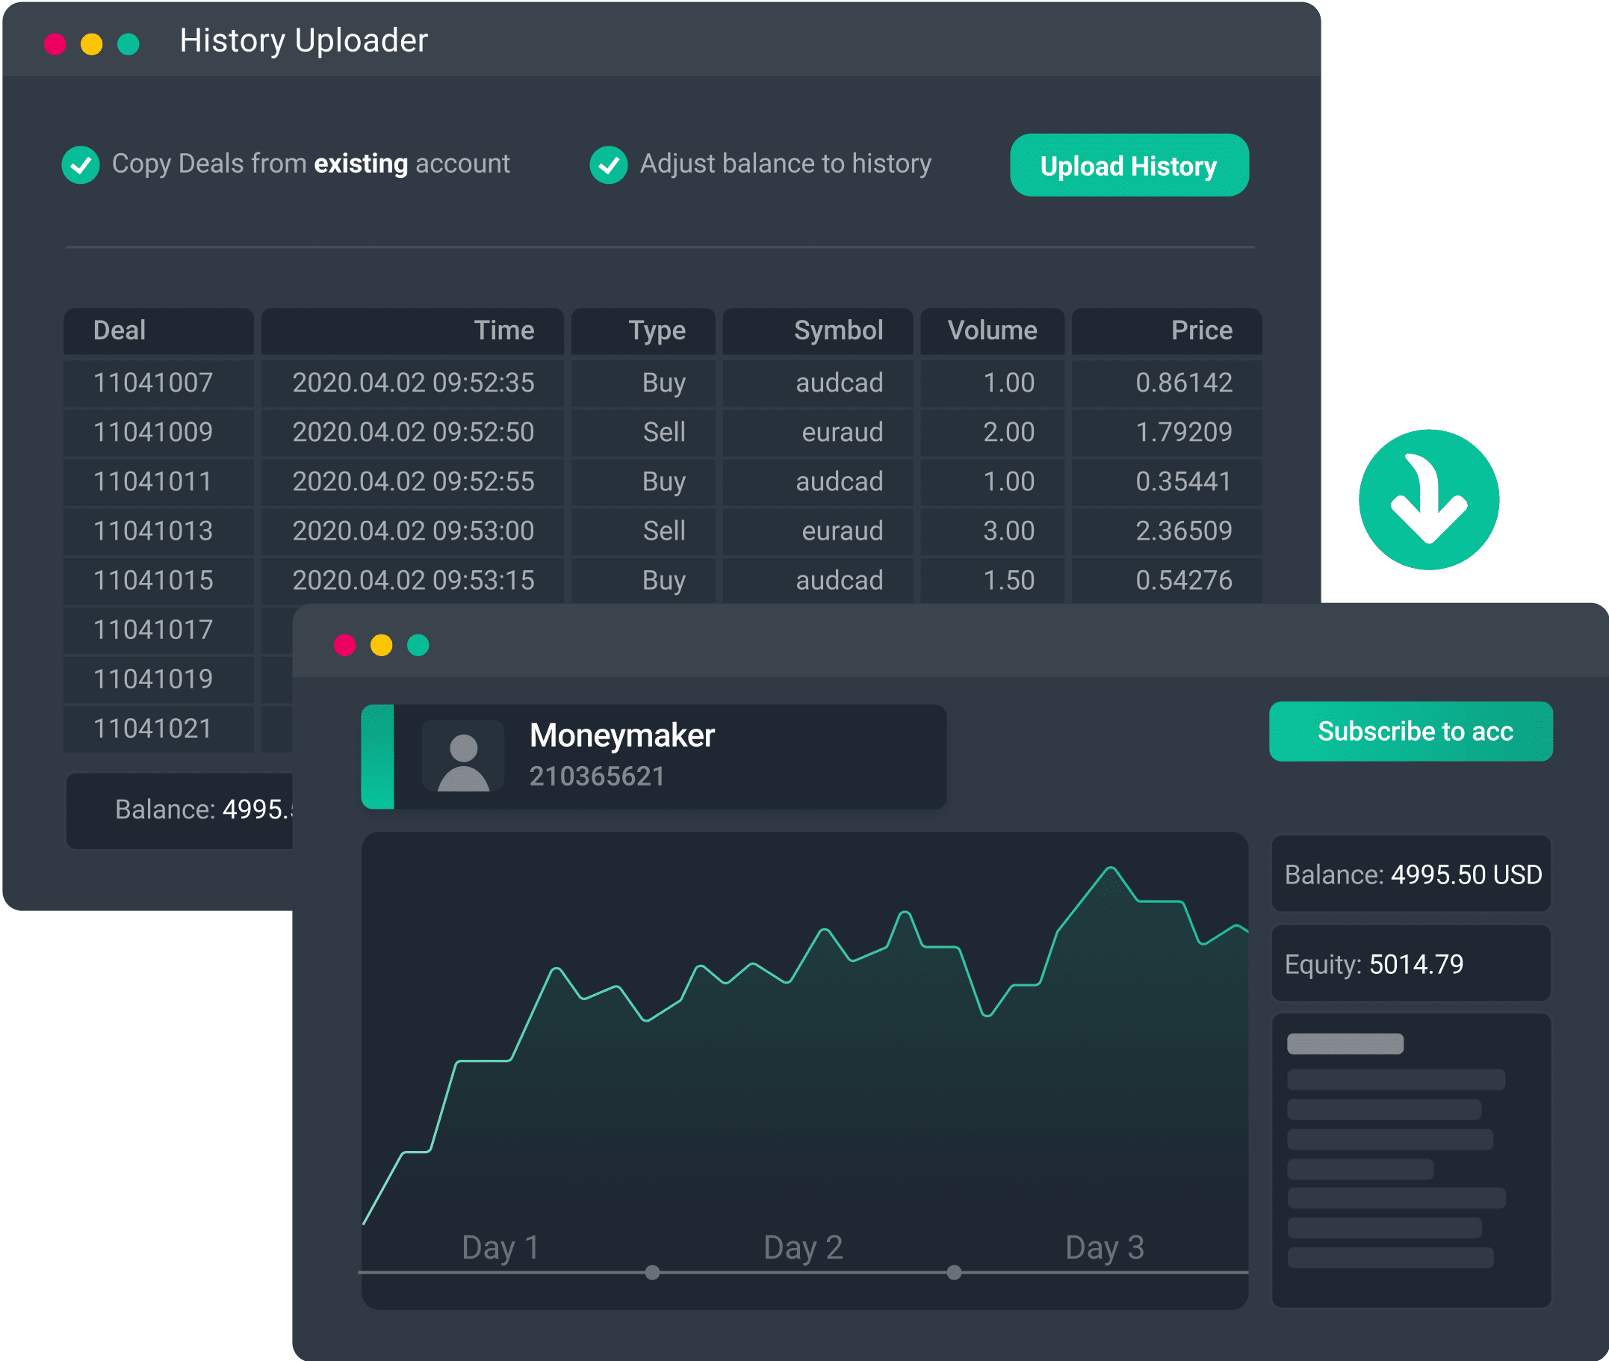Click the Equity 5014.79 panel

pos(1411,963)
